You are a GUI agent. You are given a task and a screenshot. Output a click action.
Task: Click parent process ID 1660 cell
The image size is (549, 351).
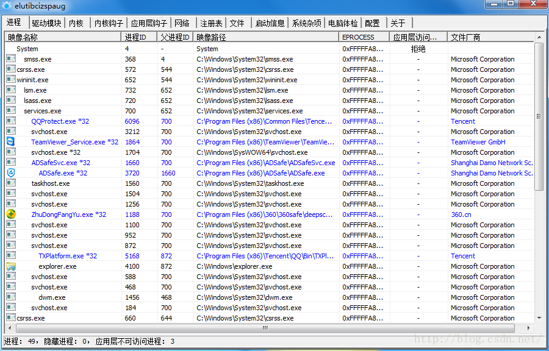pos(168,173)
